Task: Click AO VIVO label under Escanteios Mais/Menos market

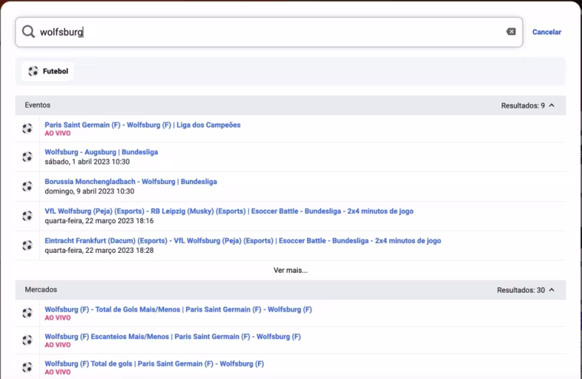Action: click(57, 345)
